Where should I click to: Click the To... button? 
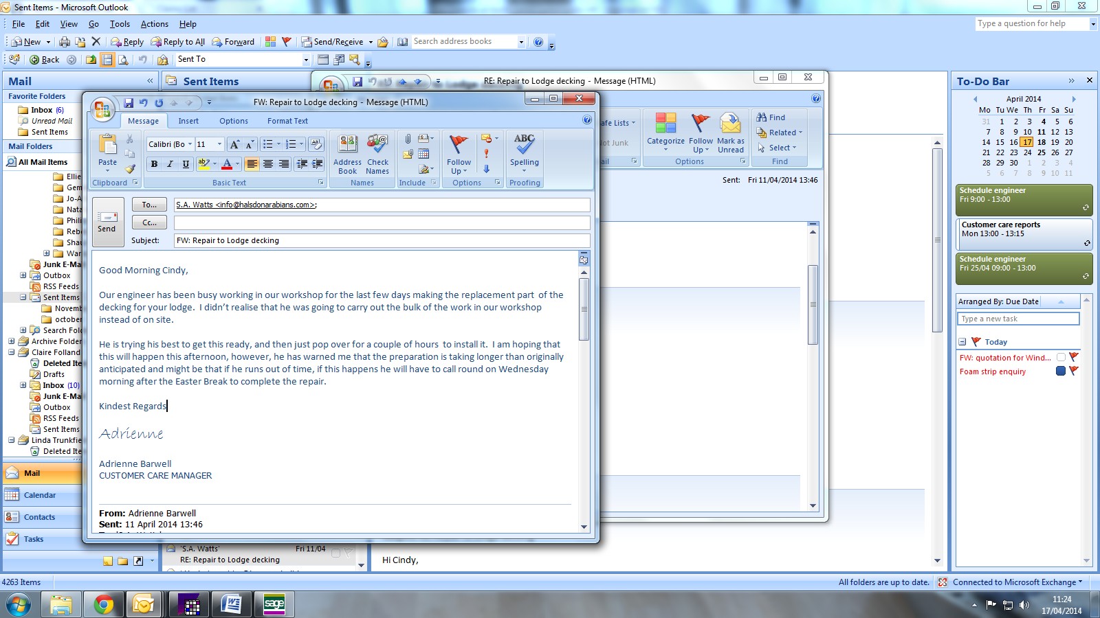tap(149, 205)
